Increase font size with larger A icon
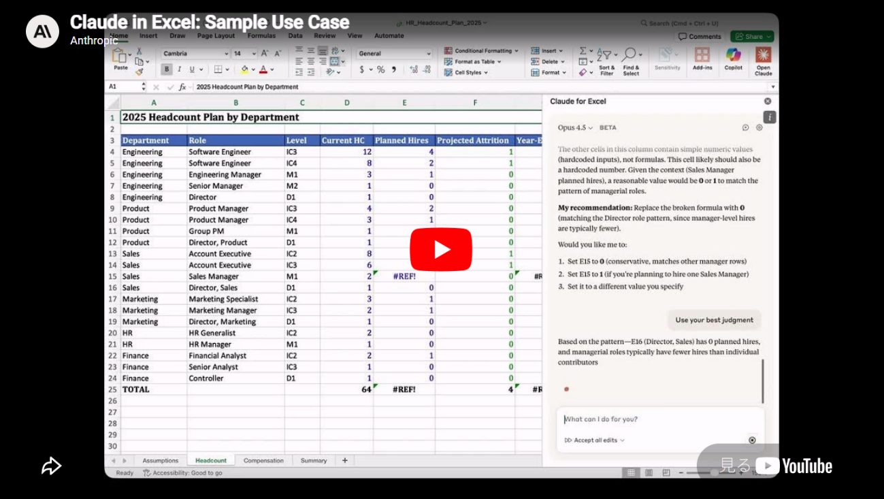This screenshot has height=499, width=884. pyautogui.click(x=266, y=53)
